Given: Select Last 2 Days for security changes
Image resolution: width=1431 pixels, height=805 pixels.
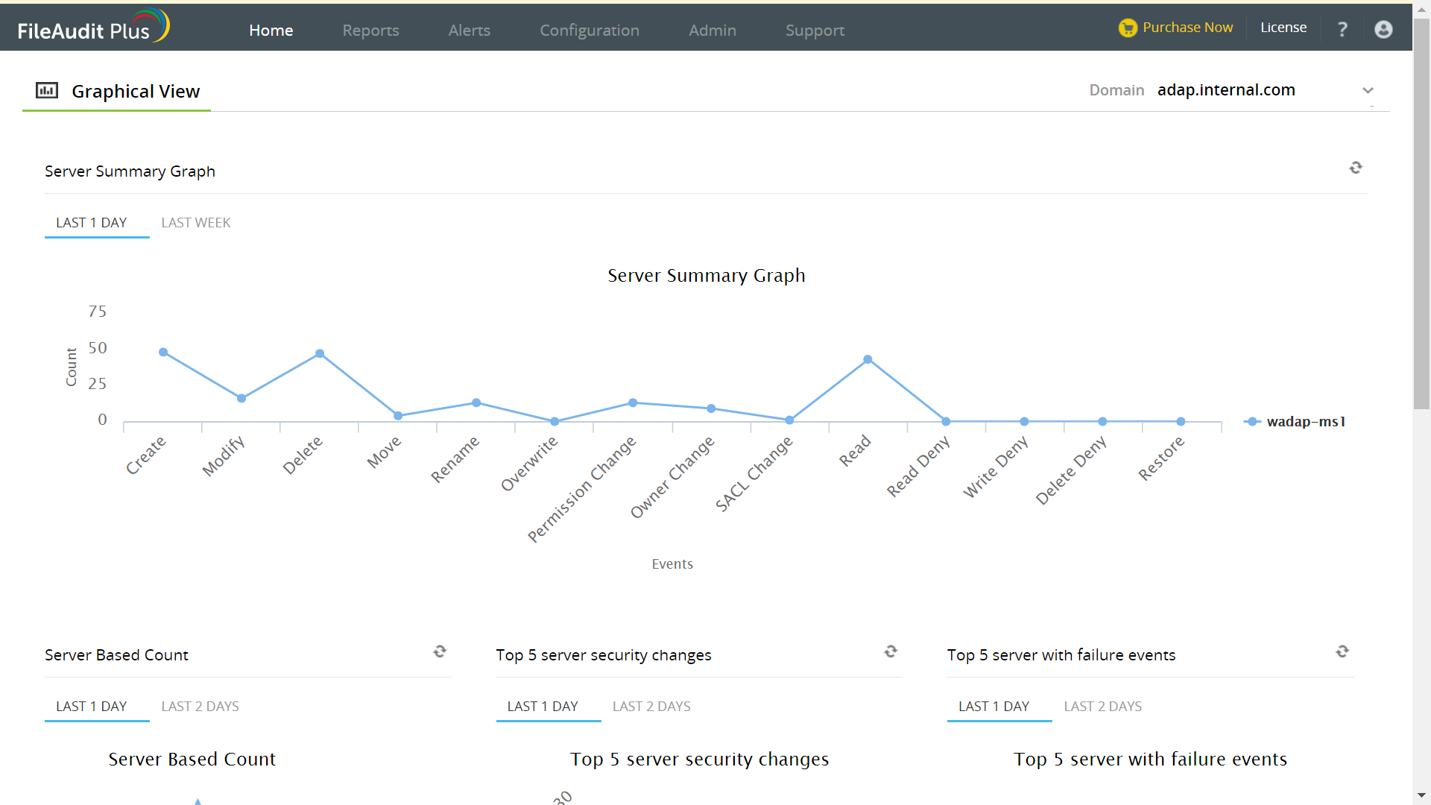Looking at the screenshot, I should click(x=651, y=707).
